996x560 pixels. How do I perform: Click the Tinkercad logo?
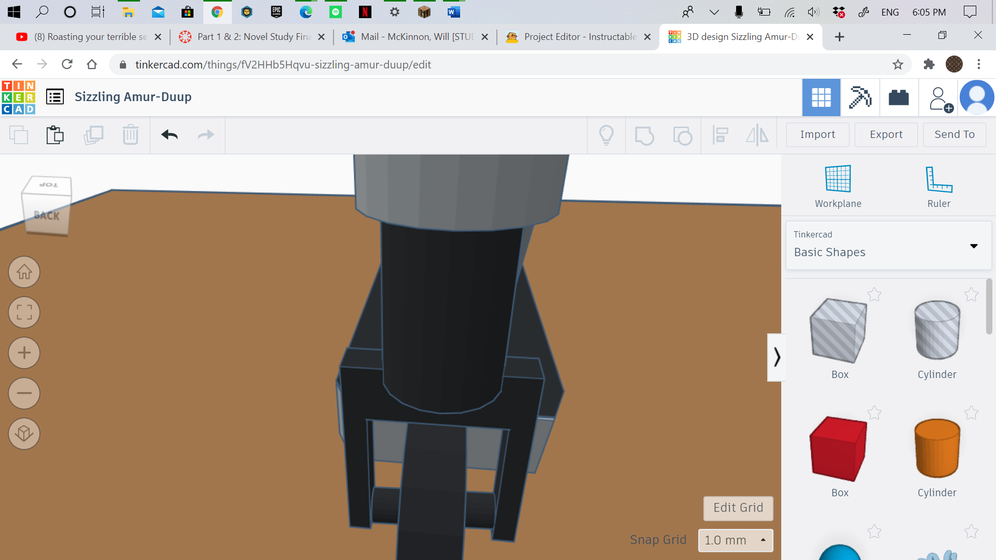(x=19, y=97)
